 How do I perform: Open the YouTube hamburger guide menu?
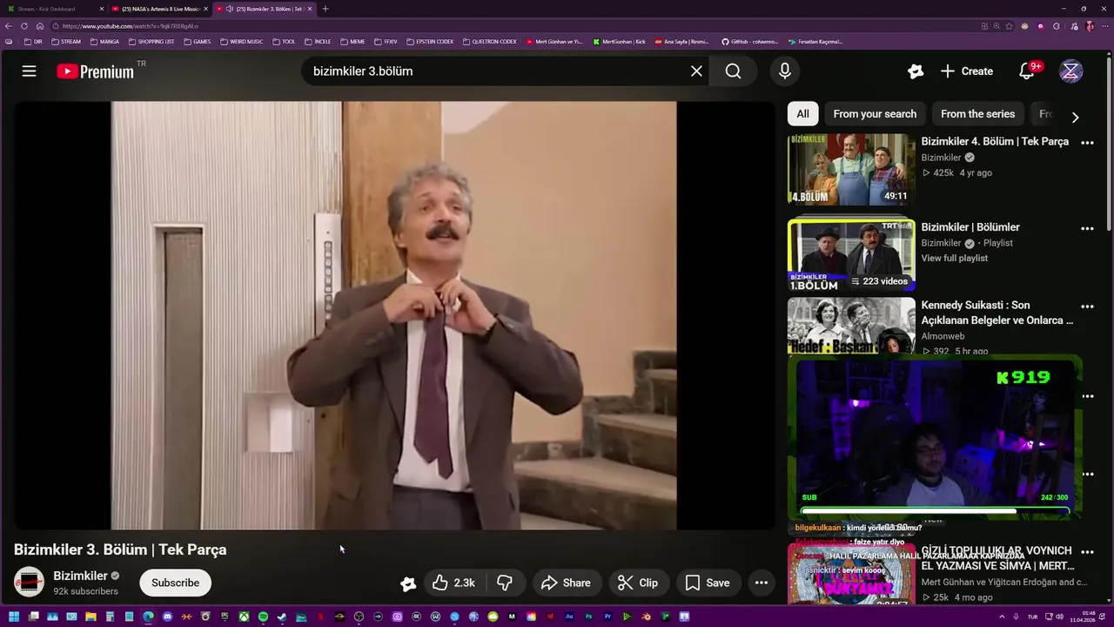coord(29,71)
